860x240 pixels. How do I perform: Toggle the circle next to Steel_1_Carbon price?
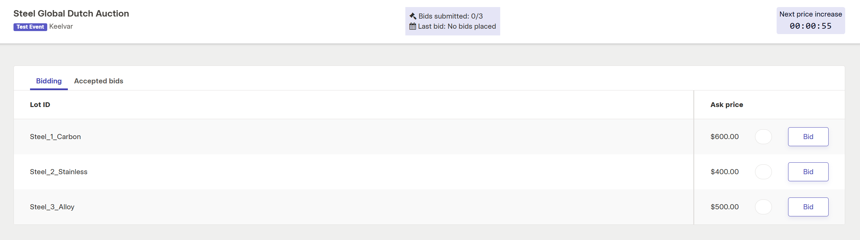[x=763, y=137]
